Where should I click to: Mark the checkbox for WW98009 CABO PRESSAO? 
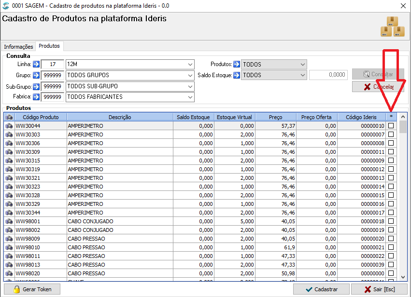[x=391, y=238]
